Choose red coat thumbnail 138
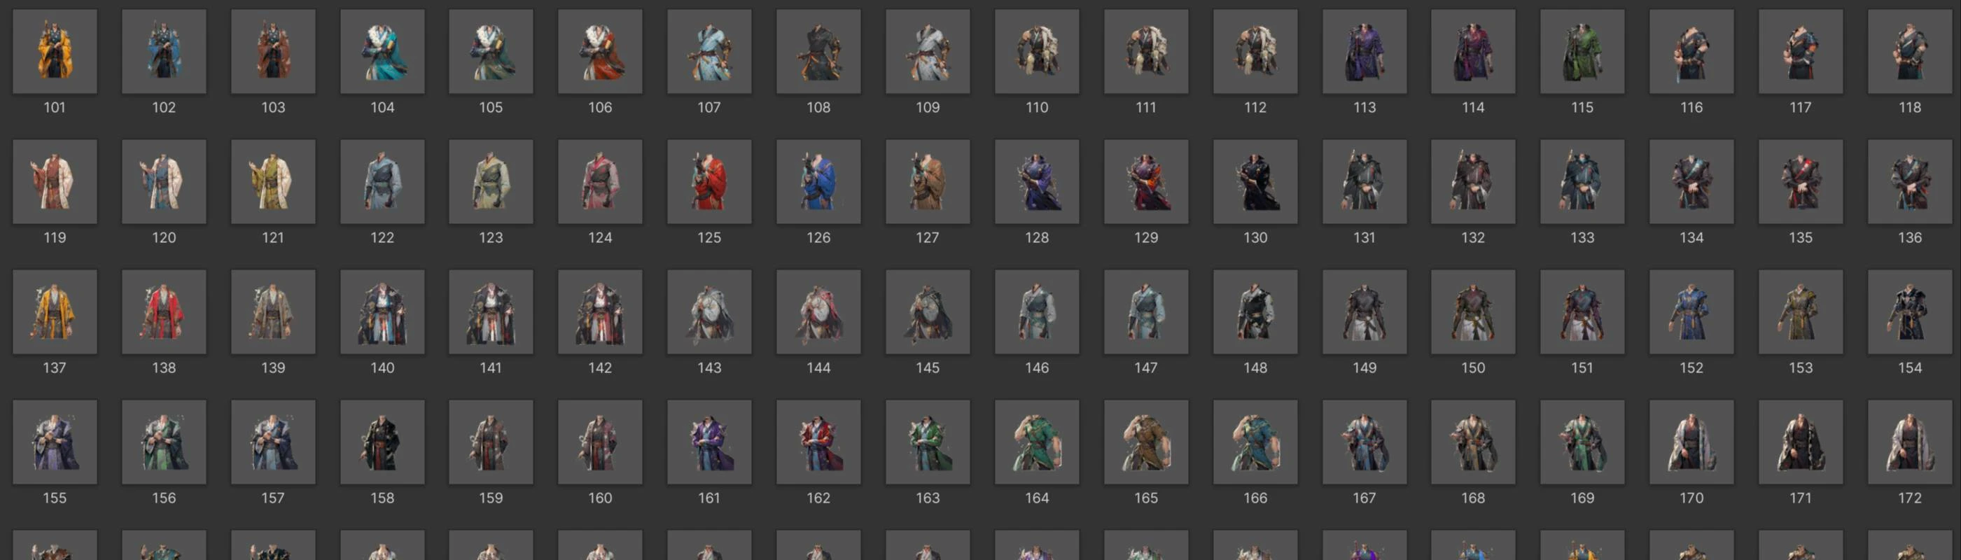1961x560 pixels. 164,312
